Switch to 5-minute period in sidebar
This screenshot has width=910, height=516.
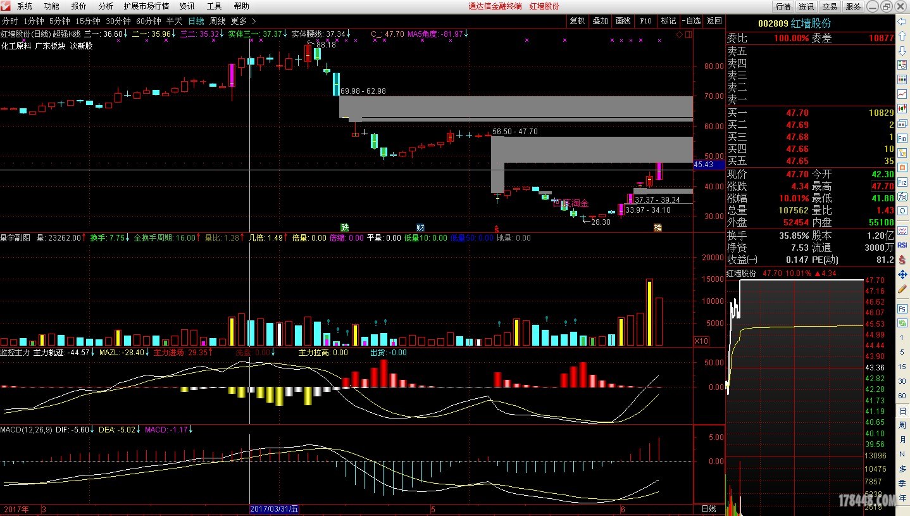(x=902, y=352)
